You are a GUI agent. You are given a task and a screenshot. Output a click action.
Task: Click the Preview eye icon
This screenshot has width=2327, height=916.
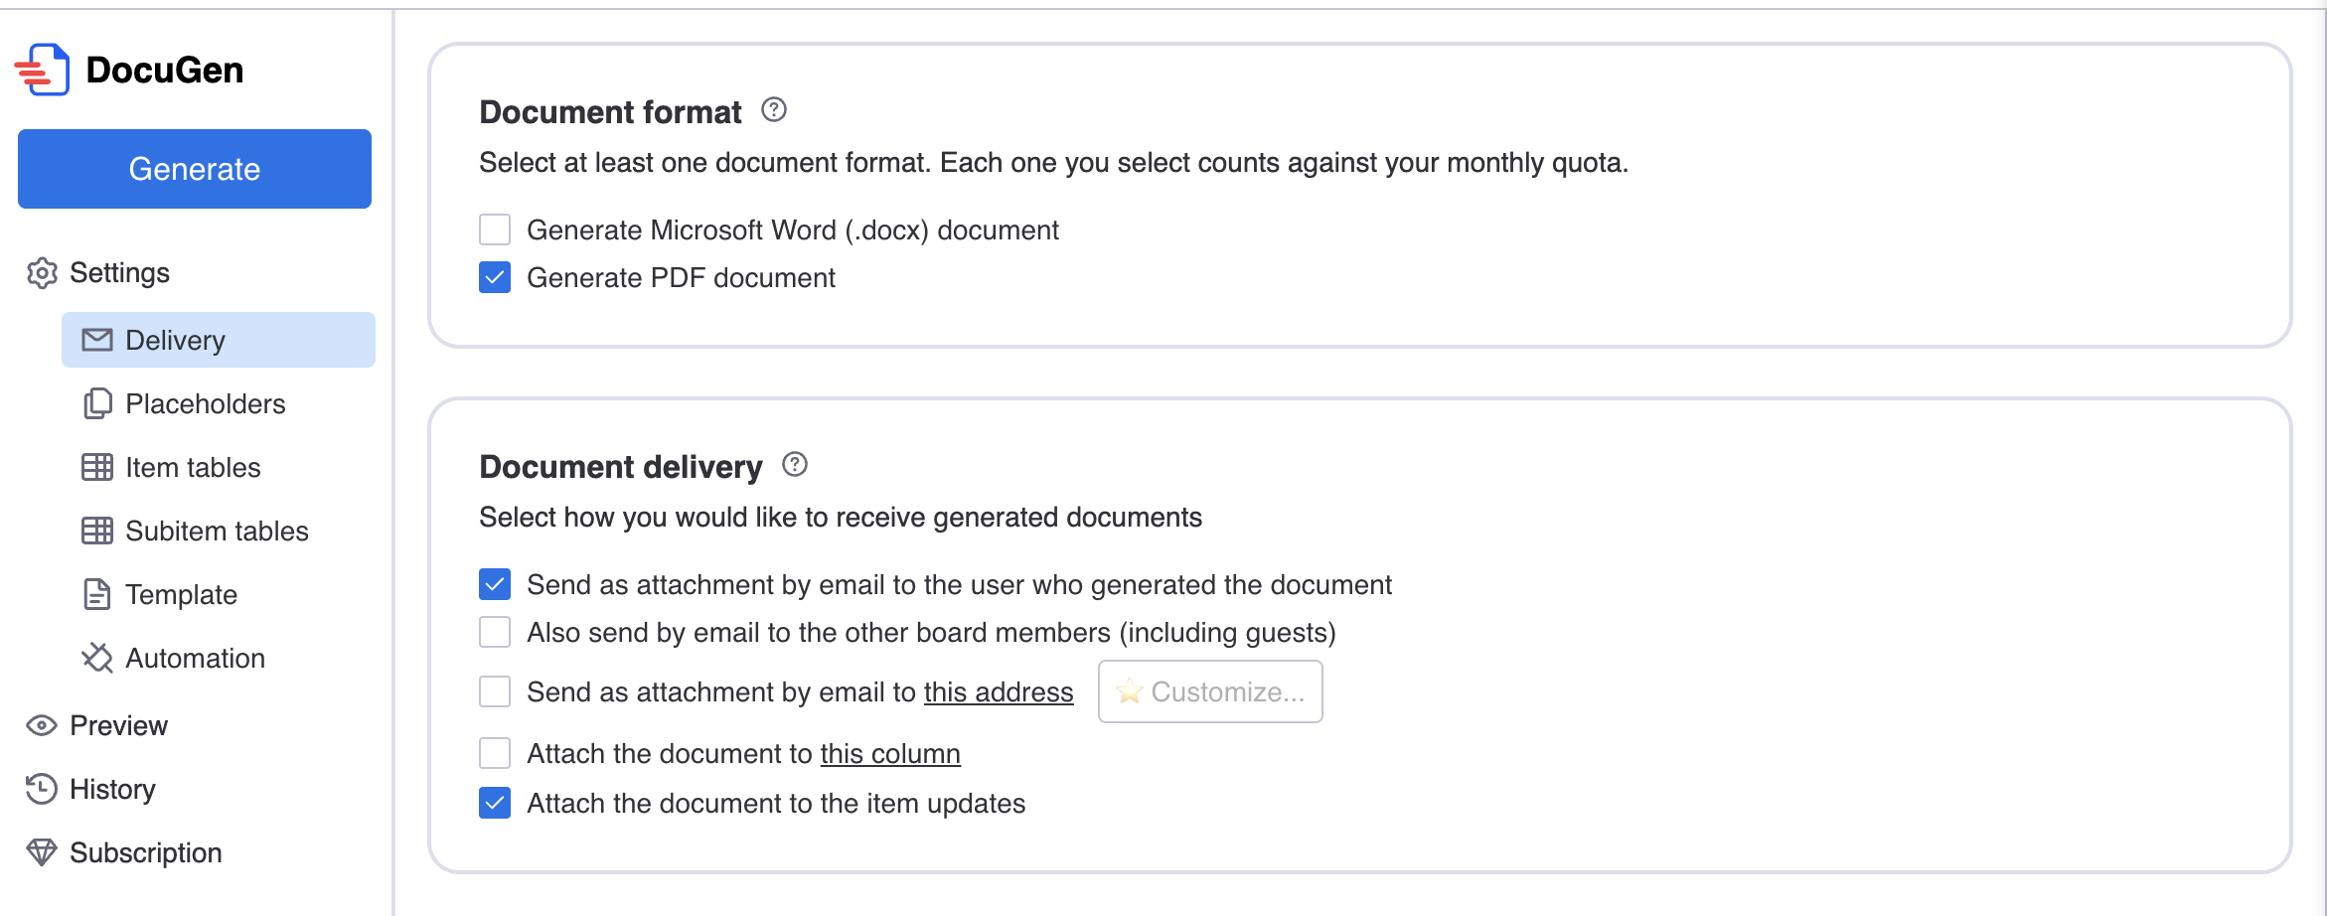42,726
